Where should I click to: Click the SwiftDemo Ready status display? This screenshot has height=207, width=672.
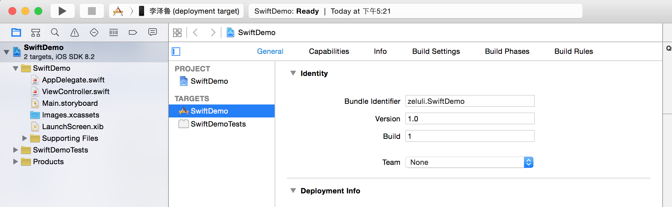pyautogui.click(x=415, y=11)
